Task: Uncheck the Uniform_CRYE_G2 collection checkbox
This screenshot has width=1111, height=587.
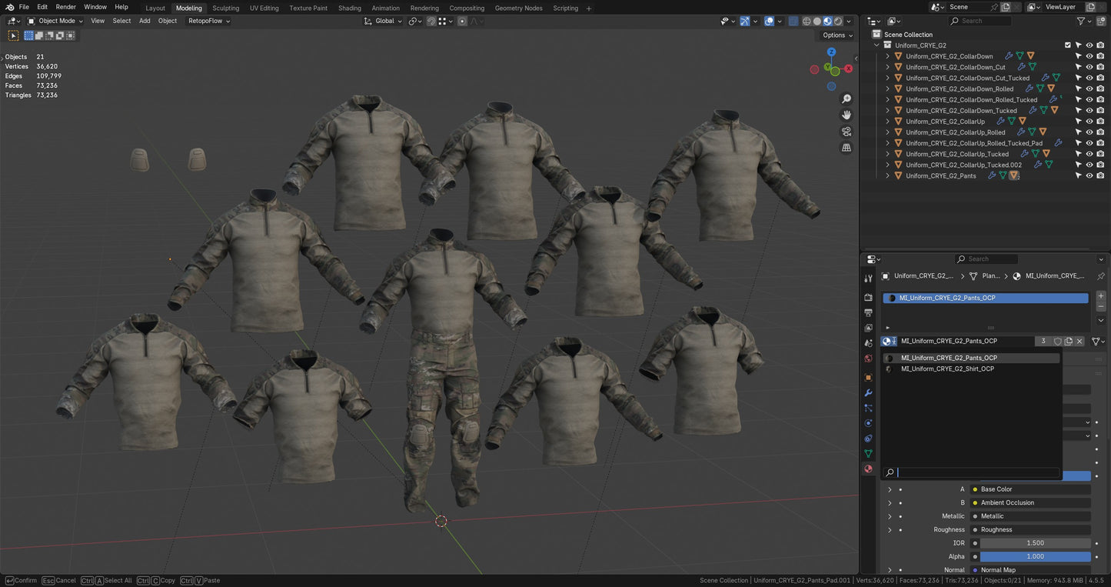Action: point(1068,45)
